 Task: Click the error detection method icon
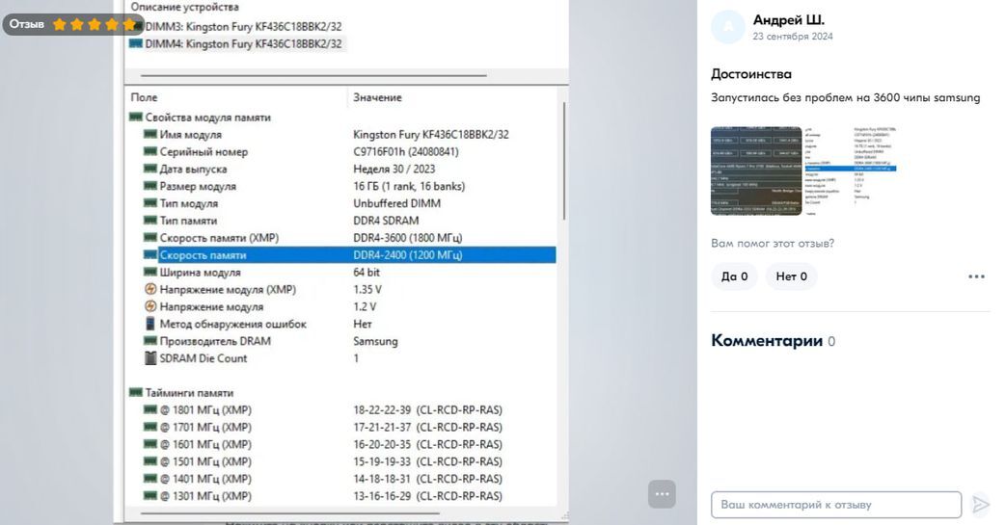click(150, 325)
